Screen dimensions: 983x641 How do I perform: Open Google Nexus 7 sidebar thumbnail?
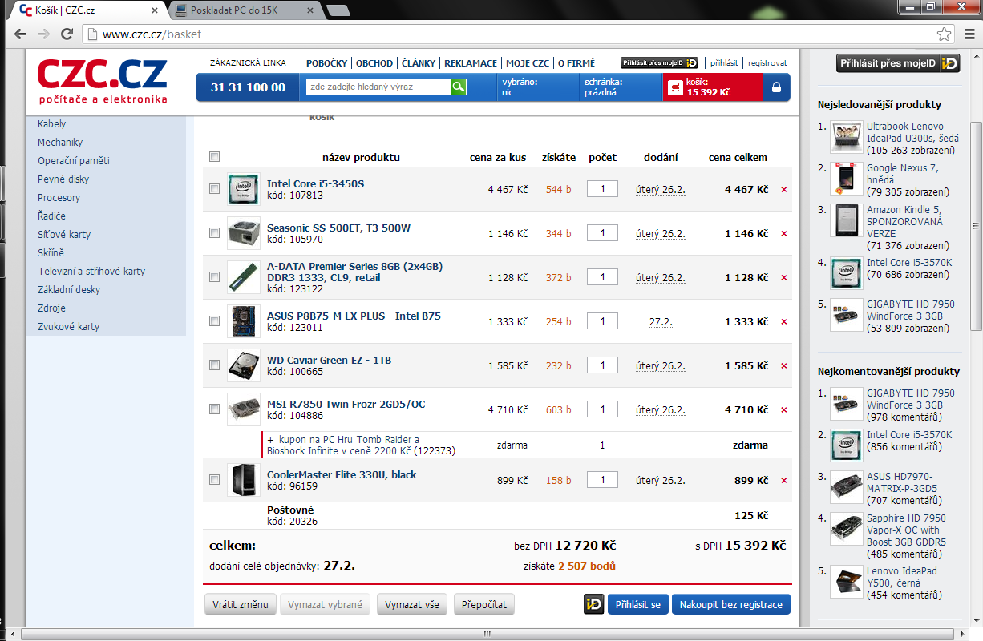[846, 179]
